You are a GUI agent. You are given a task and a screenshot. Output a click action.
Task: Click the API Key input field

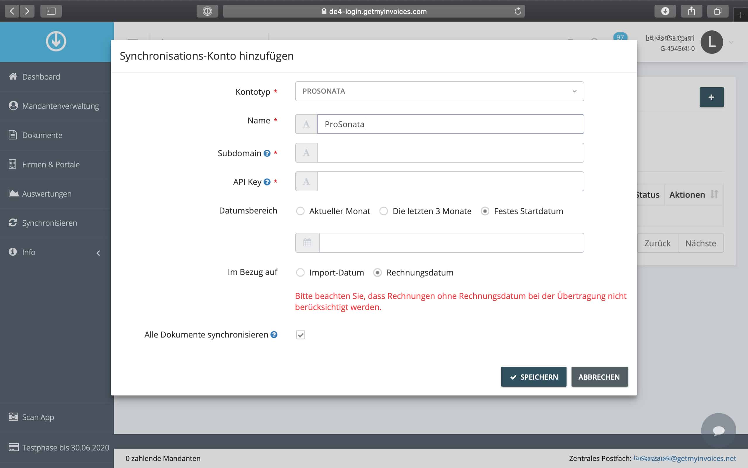click(451, 181)
